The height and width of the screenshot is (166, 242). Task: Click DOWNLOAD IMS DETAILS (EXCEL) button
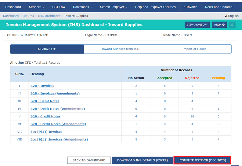coord(143,160)
